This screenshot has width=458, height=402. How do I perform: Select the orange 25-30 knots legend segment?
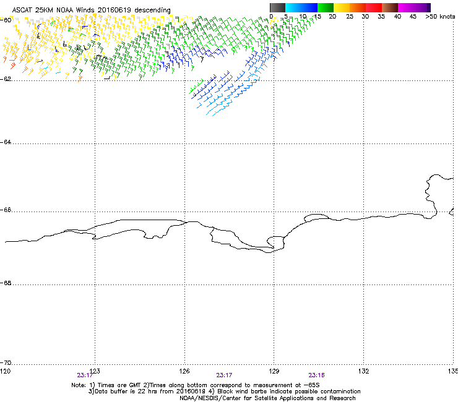coord(358,7)
